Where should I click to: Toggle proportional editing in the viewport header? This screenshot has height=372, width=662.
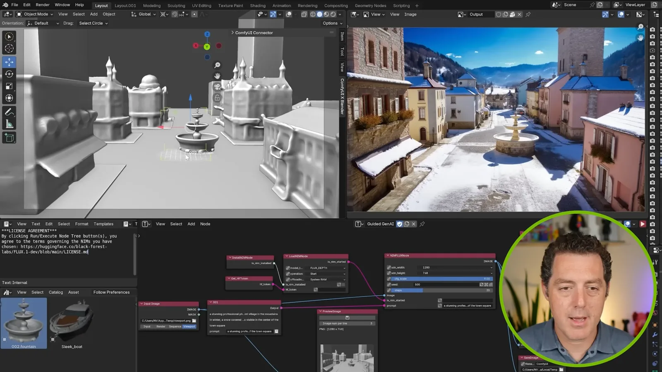(194, 14)
